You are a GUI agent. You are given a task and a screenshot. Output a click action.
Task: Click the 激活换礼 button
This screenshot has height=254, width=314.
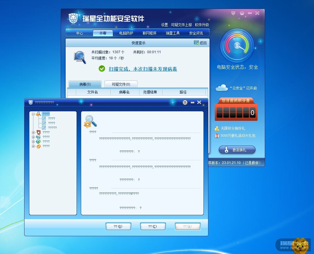pyautogui.click(x=237, y=150)
